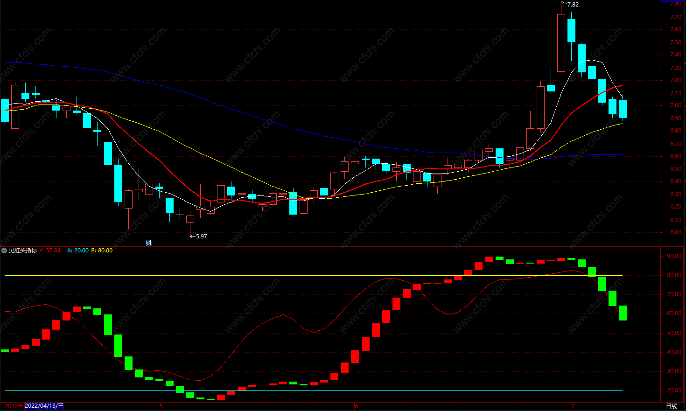Click the 7.50 price axis label
Image resolution: width=686 pixels, height=411 pixels.
676,42
